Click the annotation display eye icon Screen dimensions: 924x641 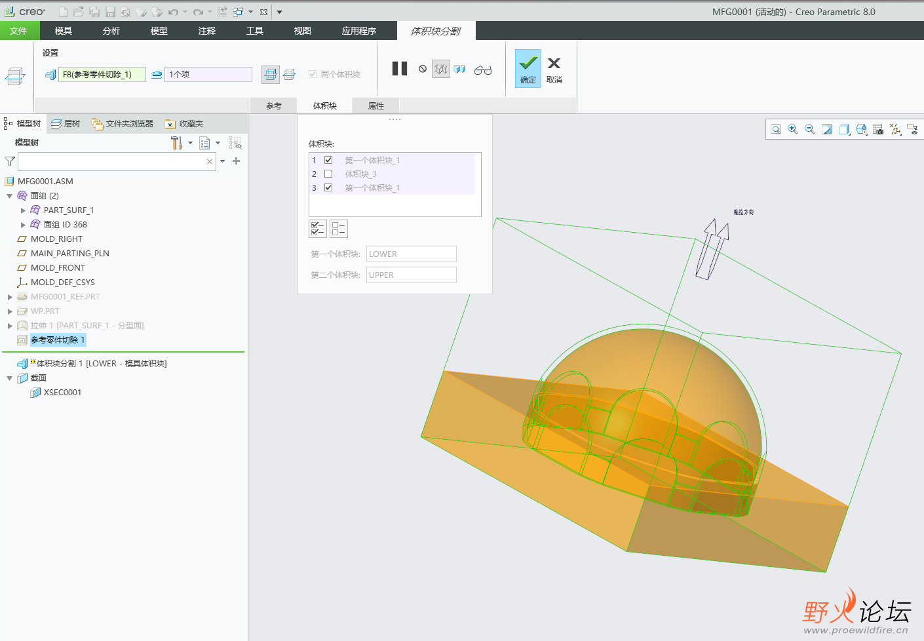click(912, 129)
